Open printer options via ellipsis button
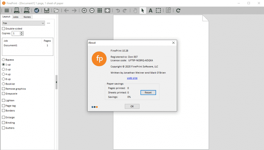 pyautogui.click(x=48, y=23)
